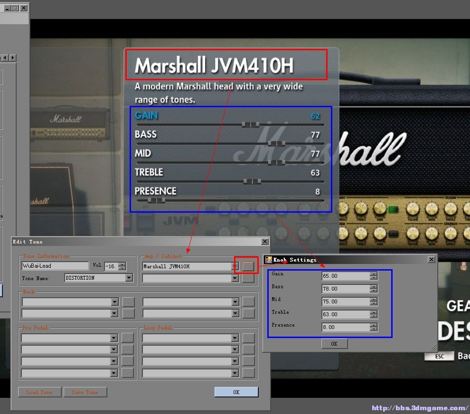Open settings button for second amp/cabinet row
The width and height of the screenshot is (470, 414).
click(x=248, y=279)
